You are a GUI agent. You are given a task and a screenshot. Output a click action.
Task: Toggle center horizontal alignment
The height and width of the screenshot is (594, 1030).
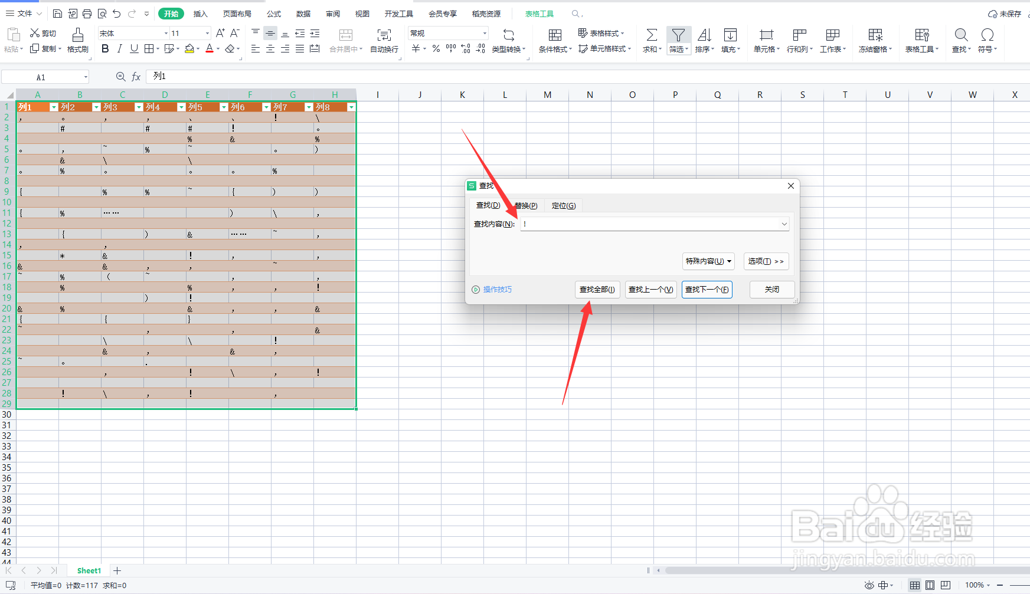point(270,48)
